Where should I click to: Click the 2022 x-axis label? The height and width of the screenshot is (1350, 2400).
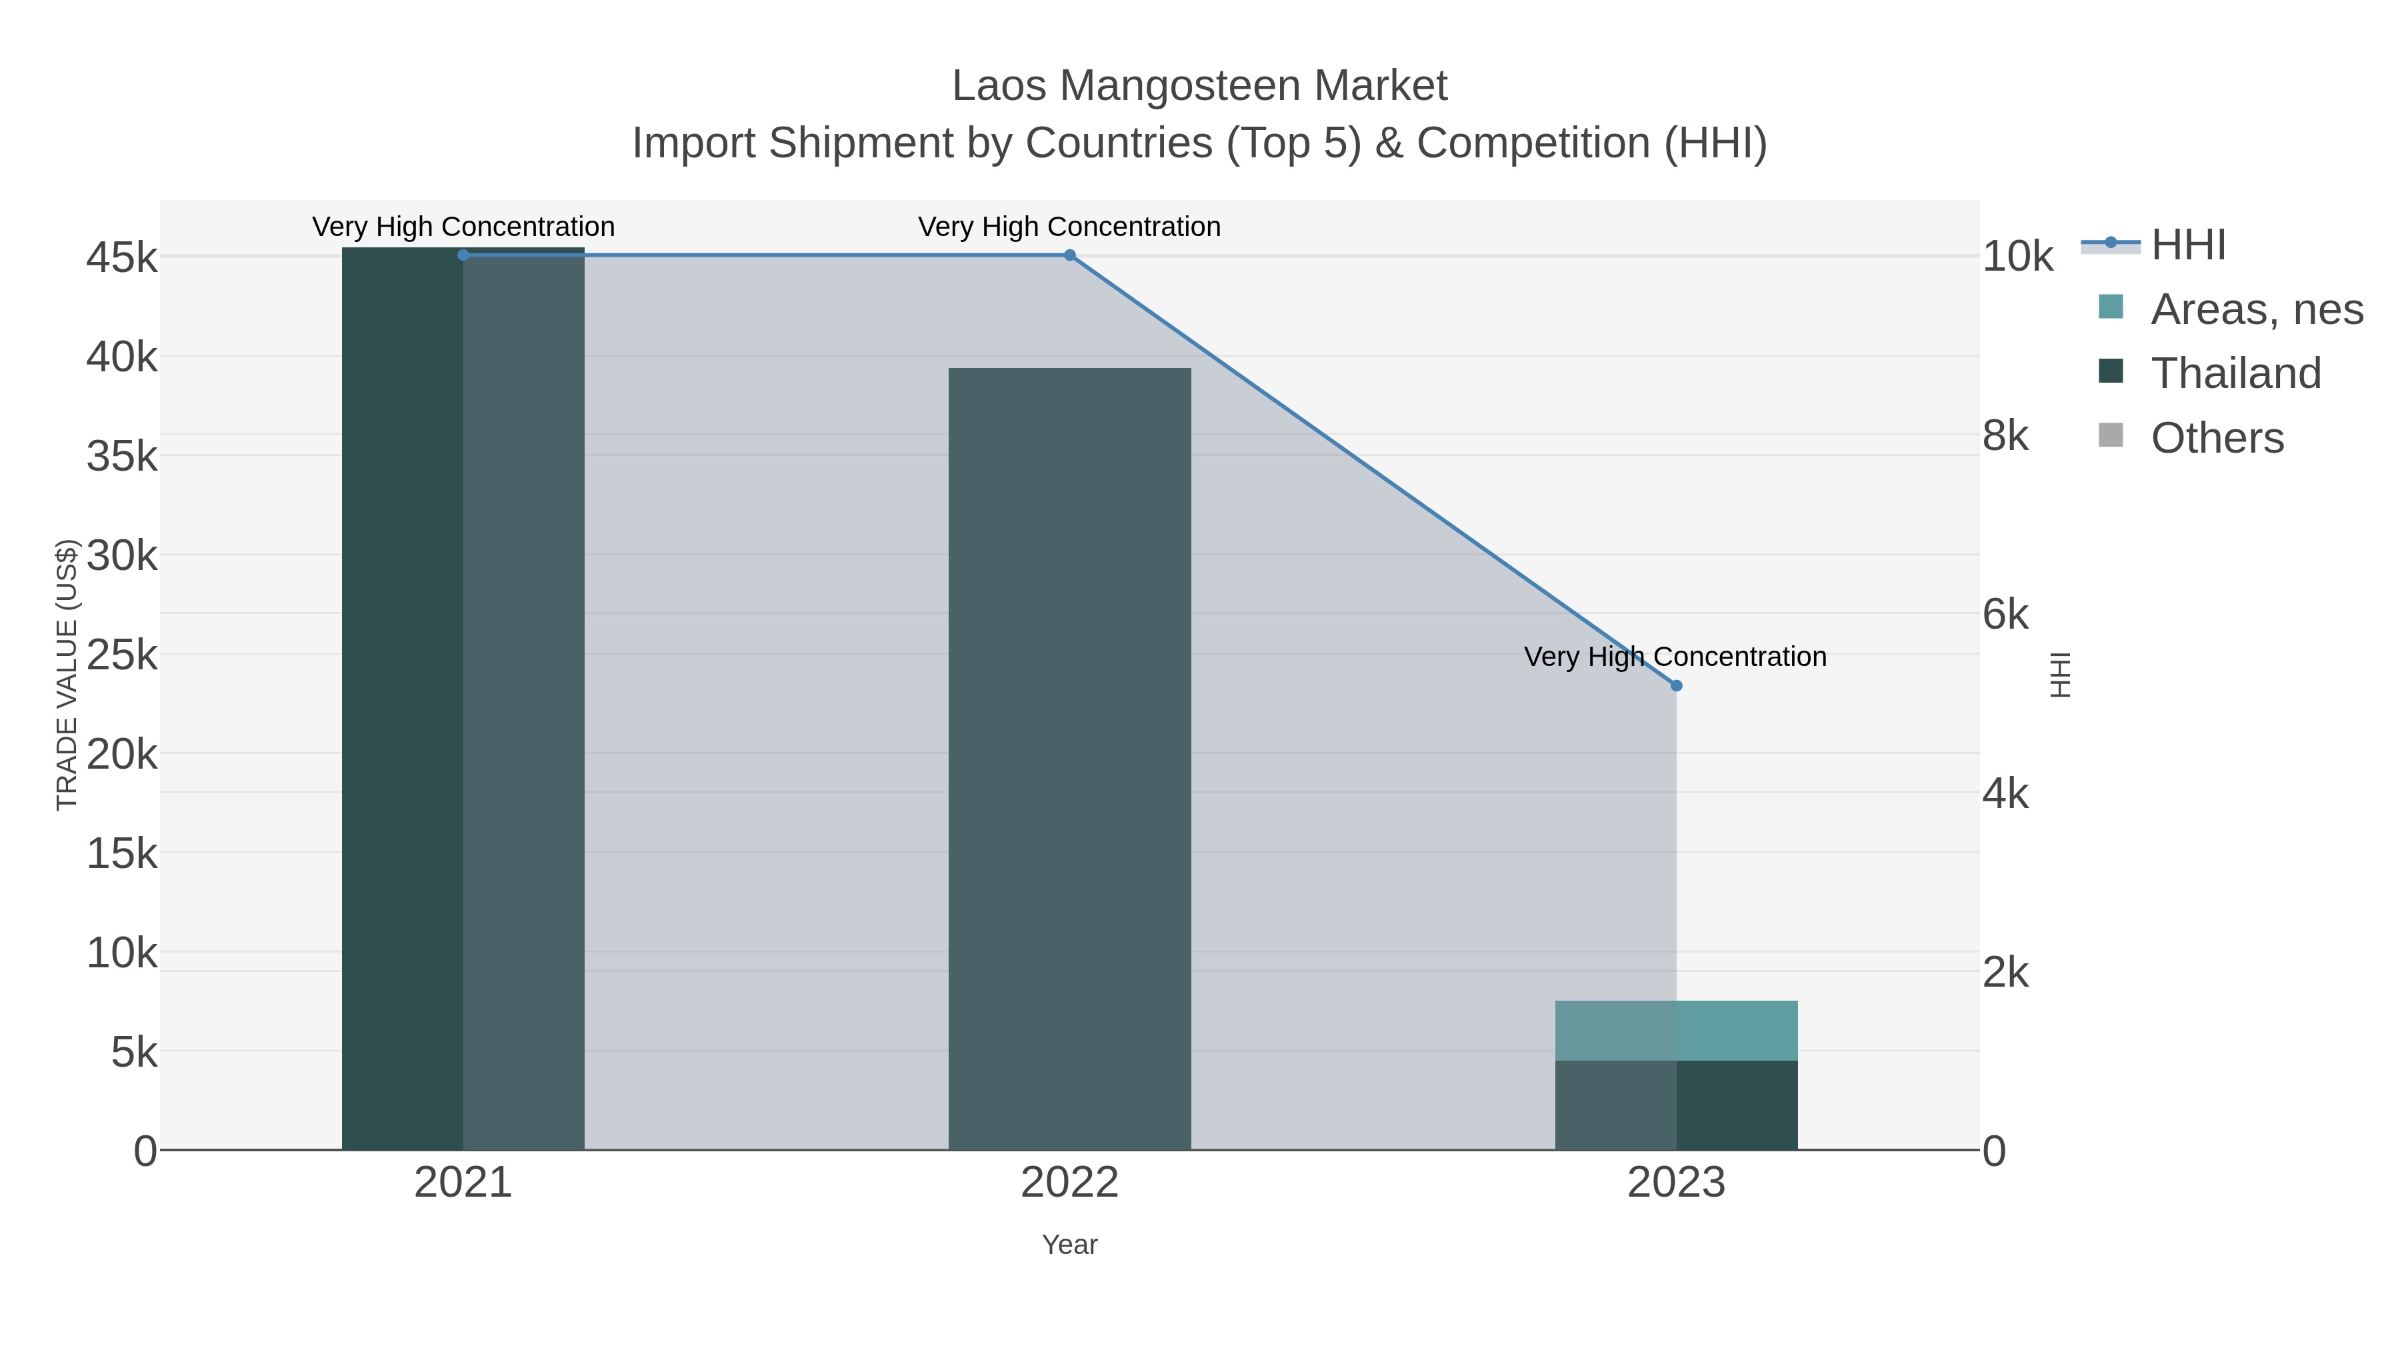point(1069,1183)
